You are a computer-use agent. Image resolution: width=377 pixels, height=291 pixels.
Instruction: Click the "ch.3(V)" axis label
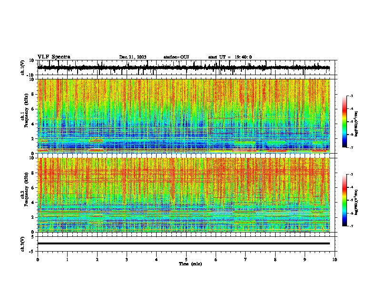(23, 244)
